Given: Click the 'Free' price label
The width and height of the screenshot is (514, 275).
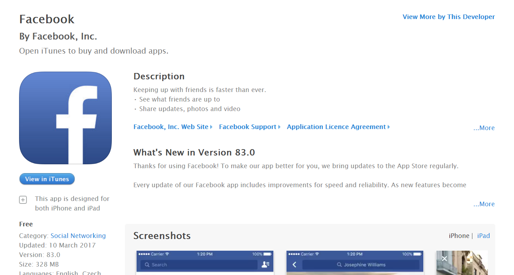Looking at the screenshot, I should pos(26,224).
